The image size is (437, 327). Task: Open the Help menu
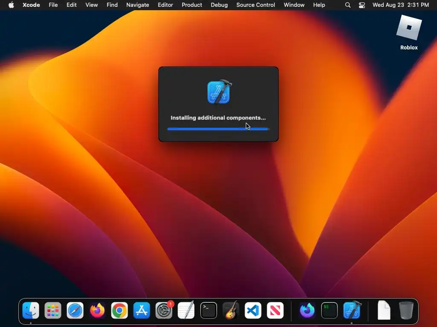tap(319, 5)
